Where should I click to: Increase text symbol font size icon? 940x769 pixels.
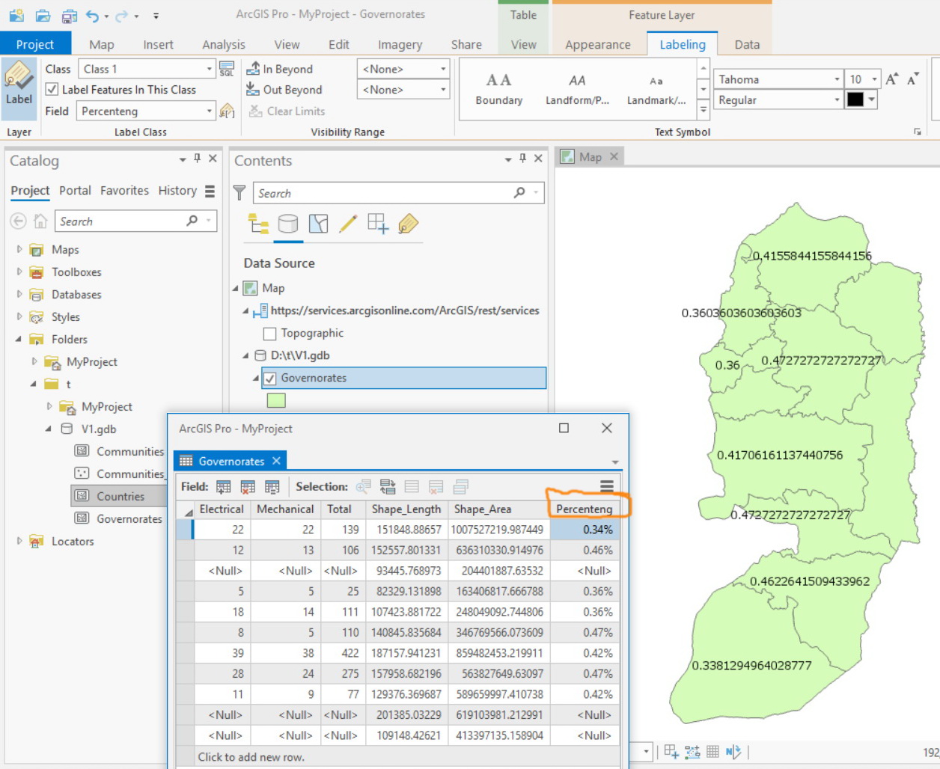[892, 79]
